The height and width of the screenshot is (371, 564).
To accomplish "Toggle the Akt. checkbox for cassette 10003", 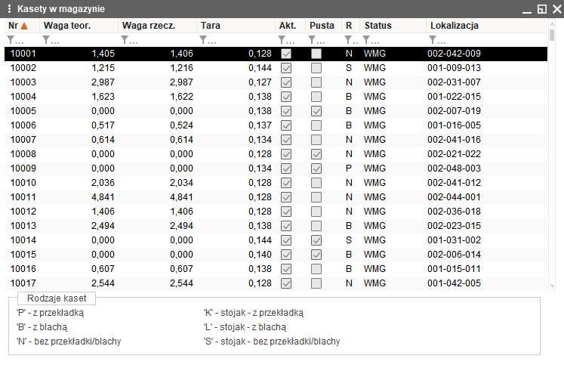I will point(286,82).
